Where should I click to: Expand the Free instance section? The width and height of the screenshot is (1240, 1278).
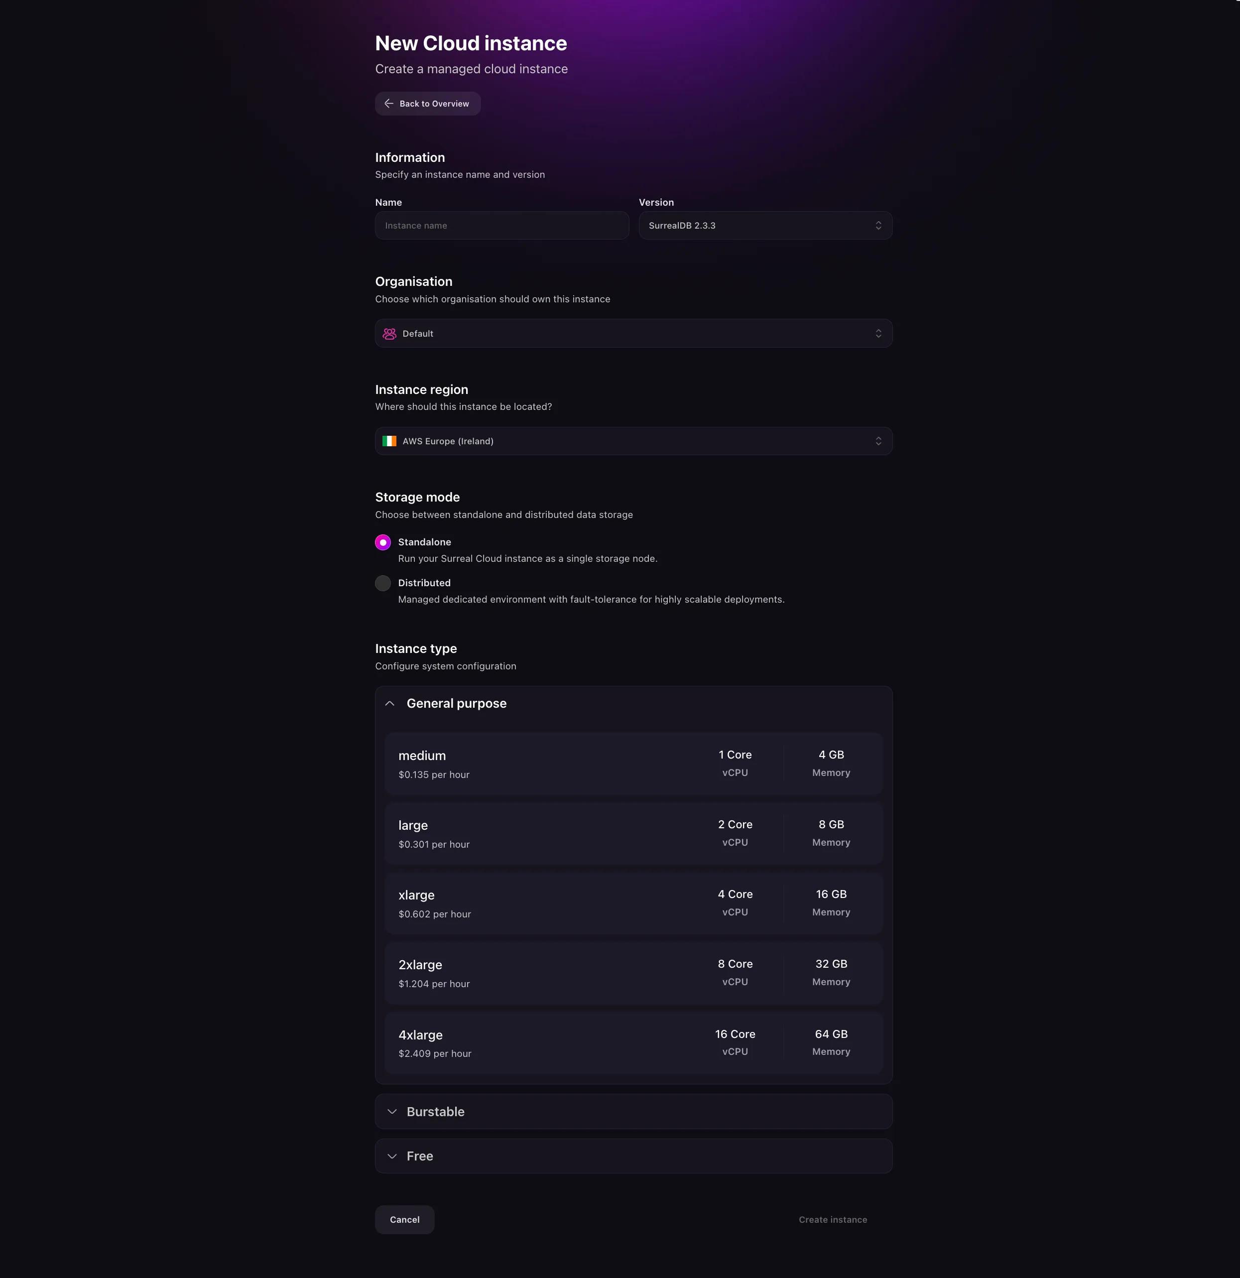(x=633, y=1156)
